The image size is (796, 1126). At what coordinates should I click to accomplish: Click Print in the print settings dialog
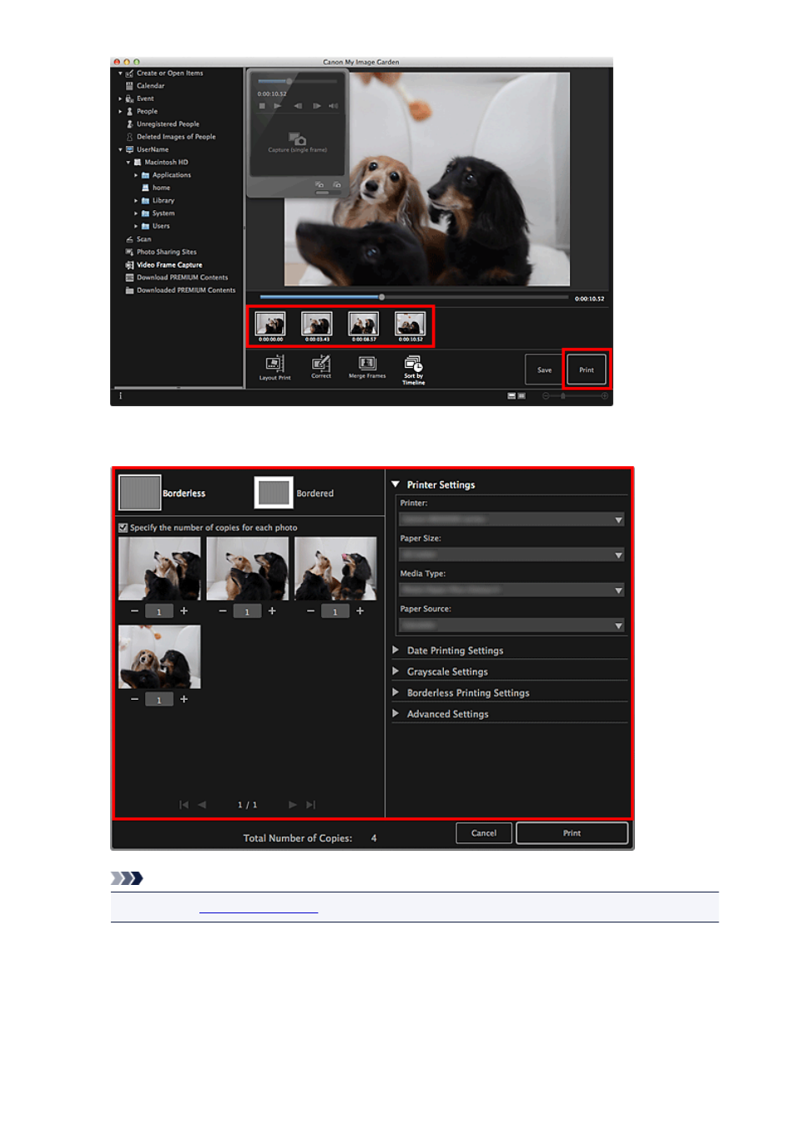pyautogui.click(x=572, y=833)
